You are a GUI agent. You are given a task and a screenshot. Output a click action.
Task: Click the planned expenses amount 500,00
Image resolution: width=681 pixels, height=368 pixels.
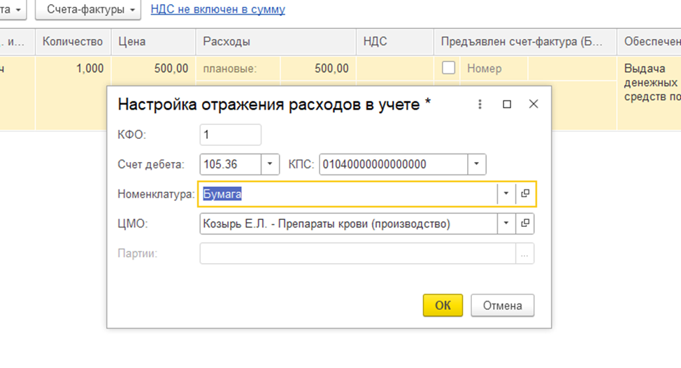[318, 68]
